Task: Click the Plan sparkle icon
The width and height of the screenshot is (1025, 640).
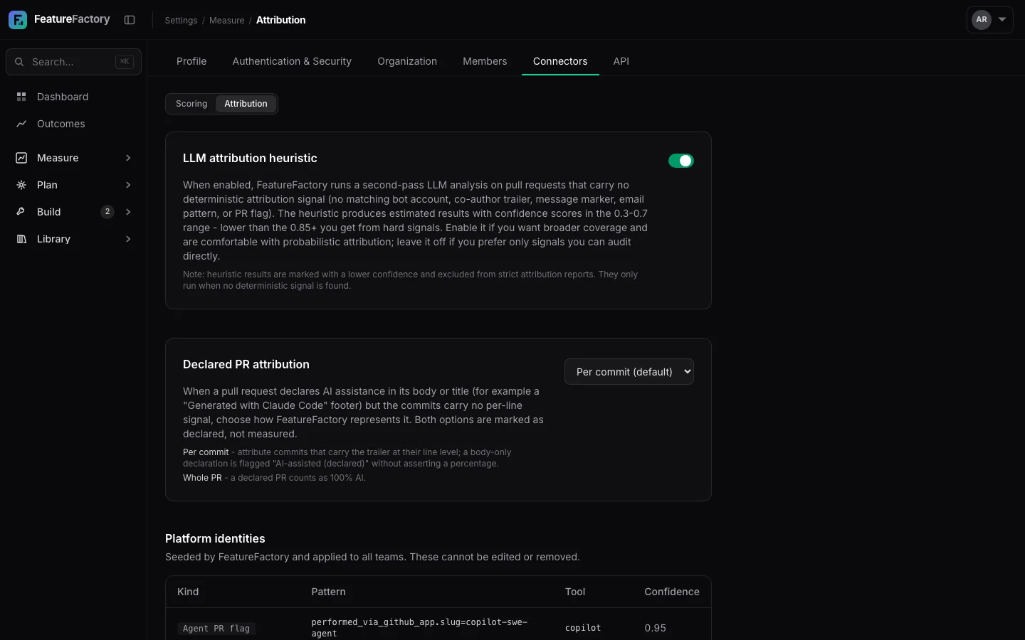Action: (21, 185)
